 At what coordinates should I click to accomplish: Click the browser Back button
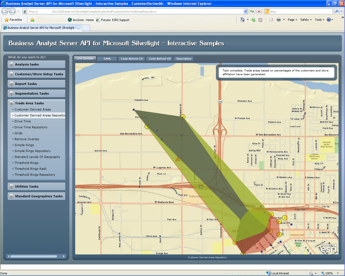(5, 11)
